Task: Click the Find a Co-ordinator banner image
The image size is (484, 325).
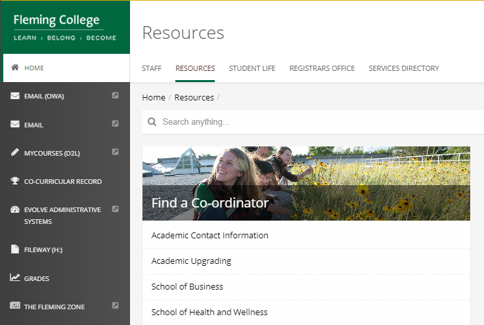Action: pyautogui.click(x=306, y=183)
